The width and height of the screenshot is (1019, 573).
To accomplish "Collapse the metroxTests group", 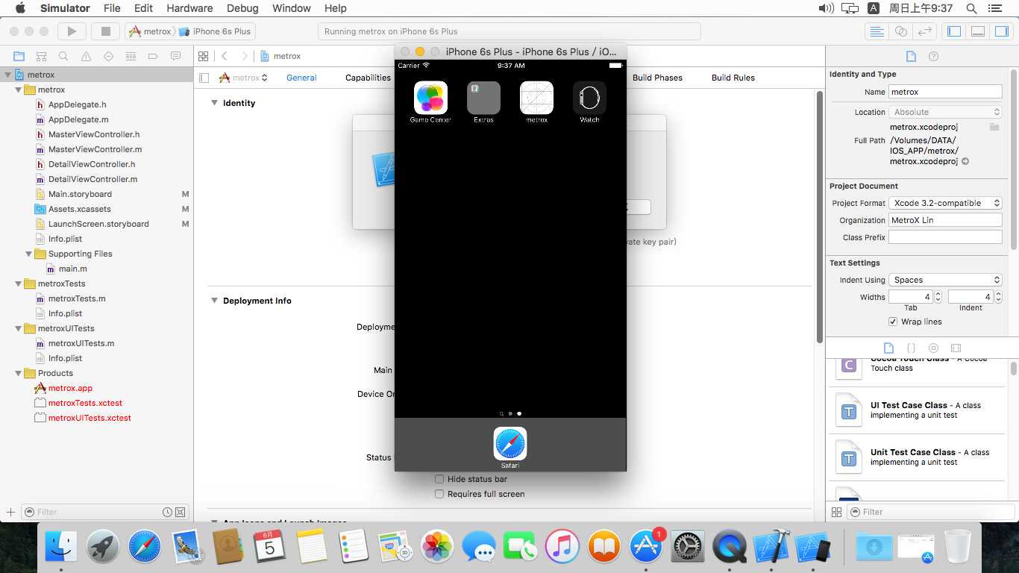I will click(x=19, y=284).
